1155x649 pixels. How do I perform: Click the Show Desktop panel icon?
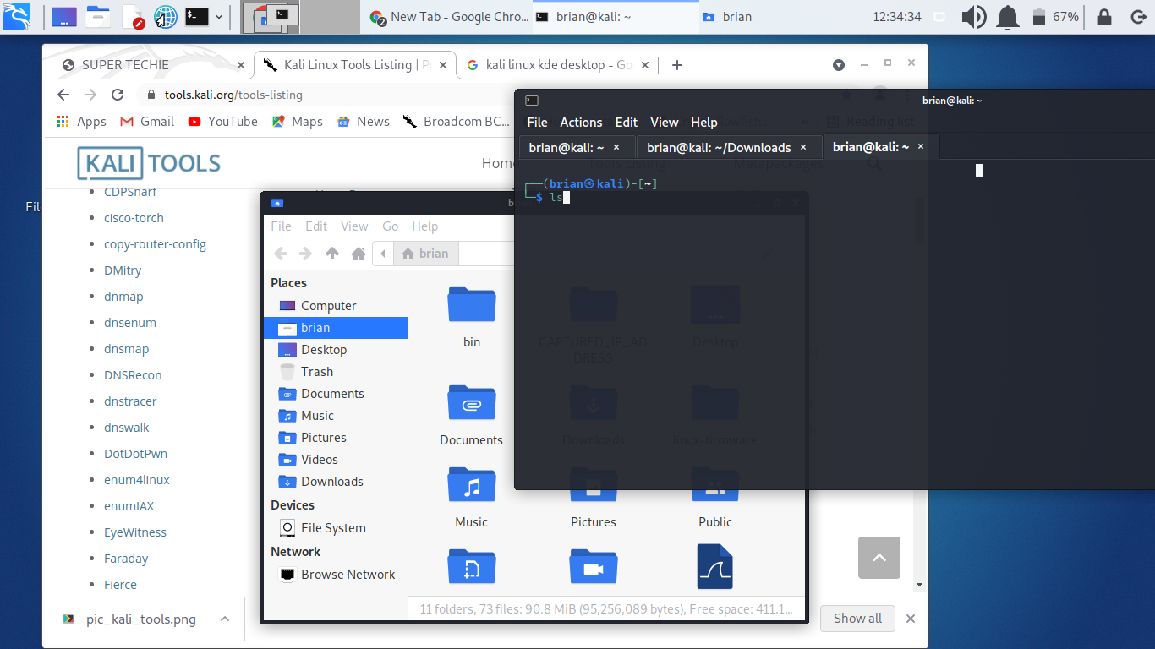[x=63, y=16]
